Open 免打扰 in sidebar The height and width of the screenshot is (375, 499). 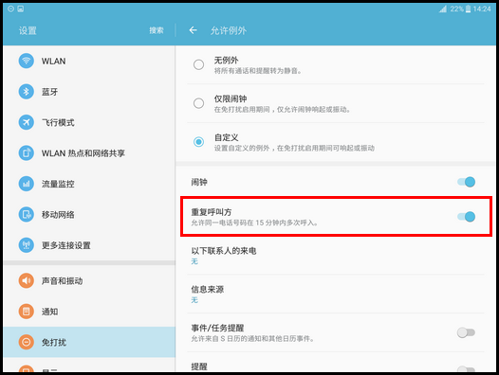pos(89,342)
